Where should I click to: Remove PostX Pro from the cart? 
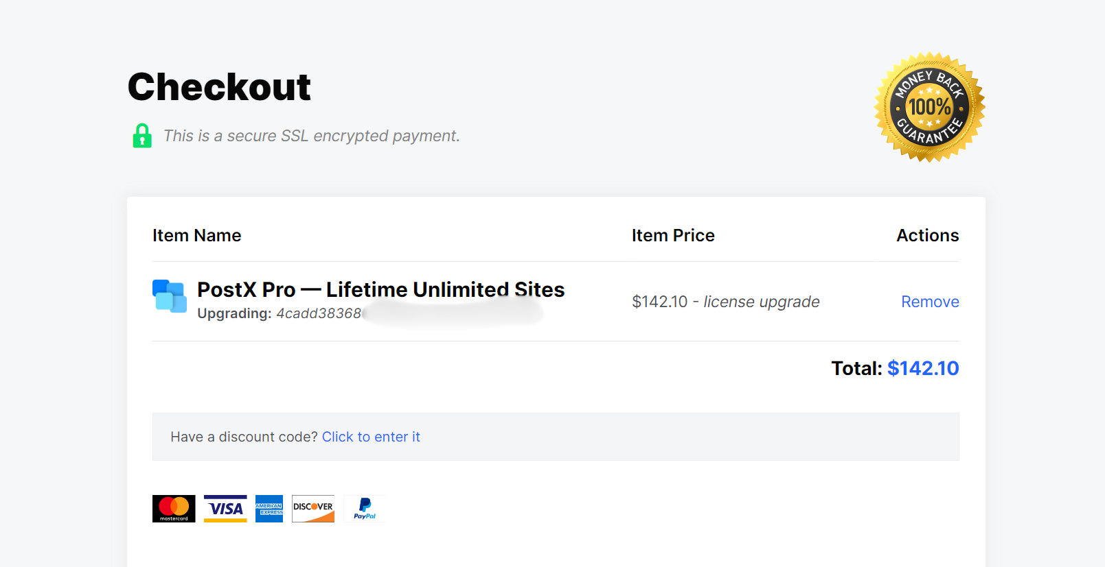click(x=930, y=302)
